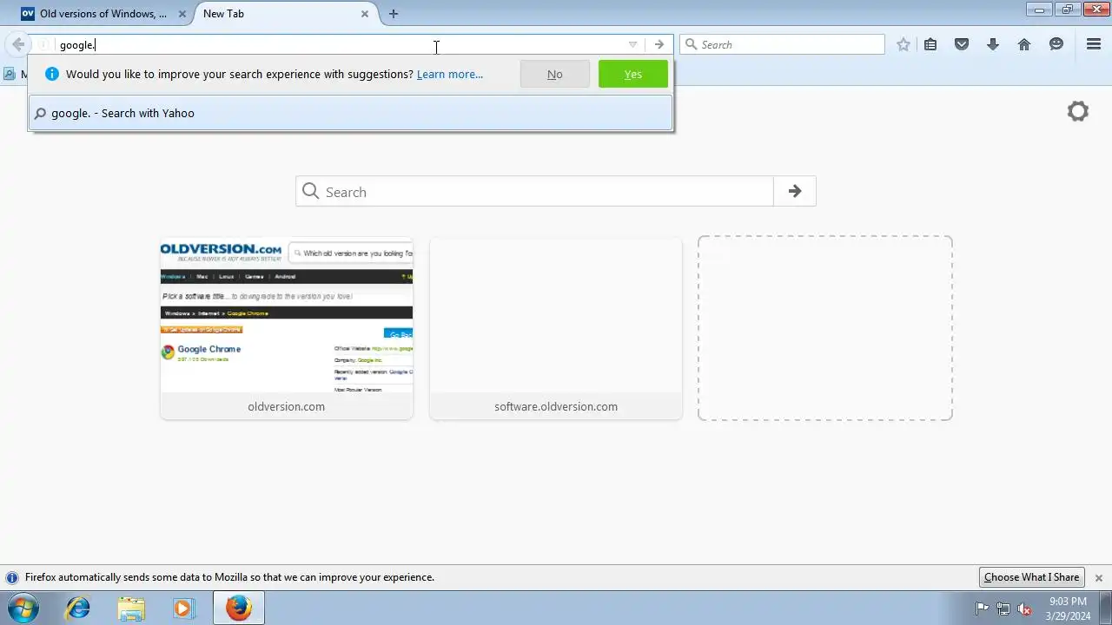Open a new tab with plus button
The width and height of the screenshot is (1112, 625).
[394, 13]
